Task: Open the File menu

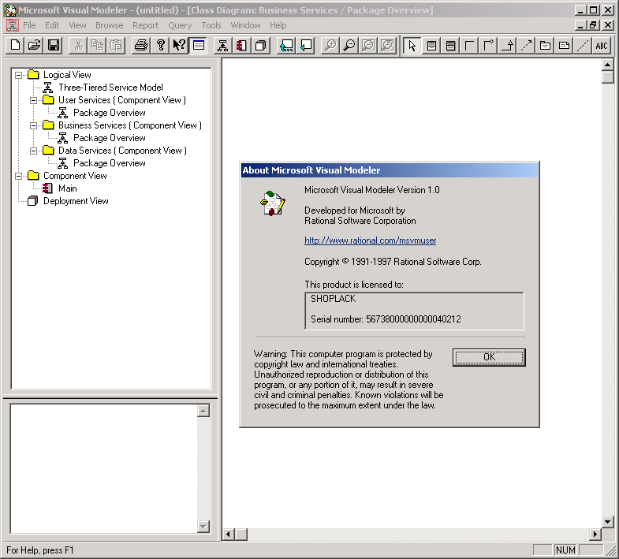Action: click(x=30, y=25)
